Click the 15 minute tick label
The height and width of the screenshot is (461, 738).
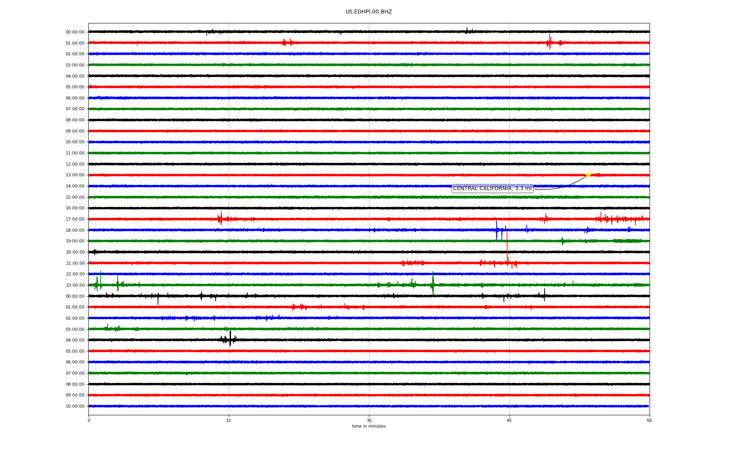229,421
